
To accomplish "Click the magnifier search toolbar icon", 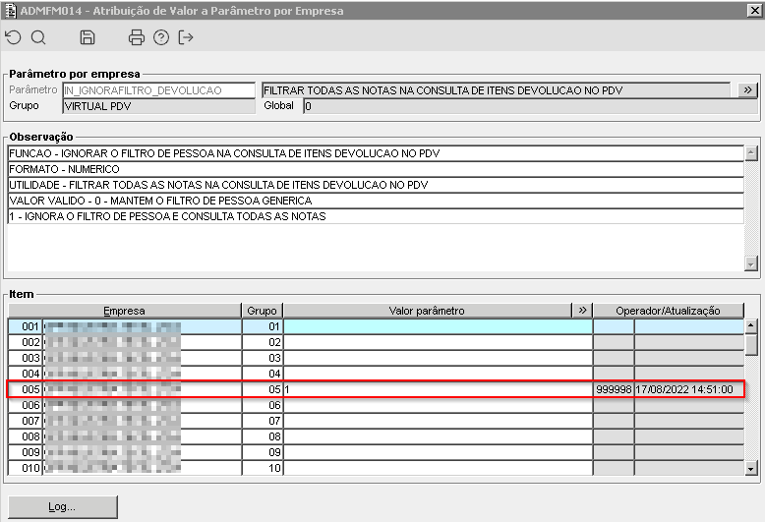I will pos(38,37).
